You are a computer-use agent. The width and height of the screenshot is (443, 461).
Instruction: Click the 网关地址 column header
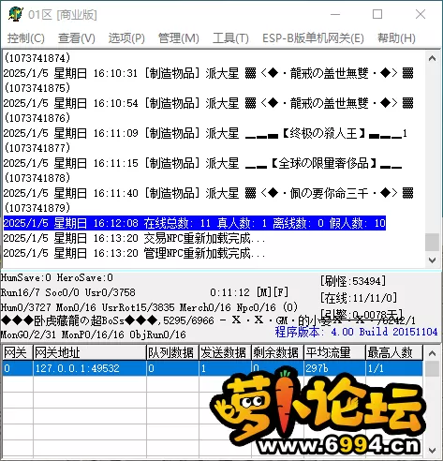[89, 353]
